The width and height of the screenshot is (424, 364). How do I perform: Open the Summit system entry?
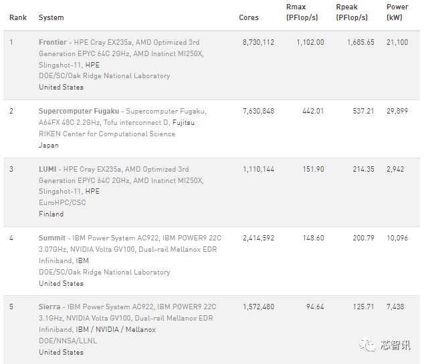pyautogui.click(x=52, y=238)
